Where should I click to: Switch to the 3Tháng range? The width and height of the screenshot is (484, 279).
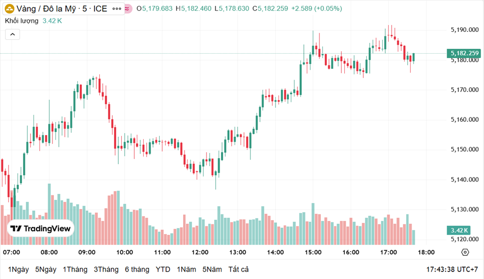(106, 269)
